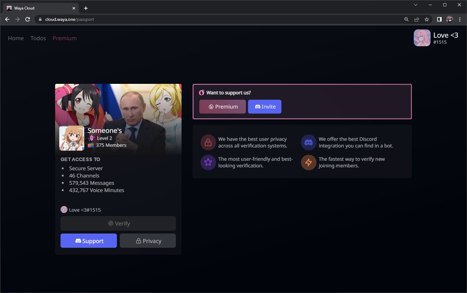The width and height of the screenshot is (467, 293).
Task: Open Support Discord button
Action: [x=89, y=241]
